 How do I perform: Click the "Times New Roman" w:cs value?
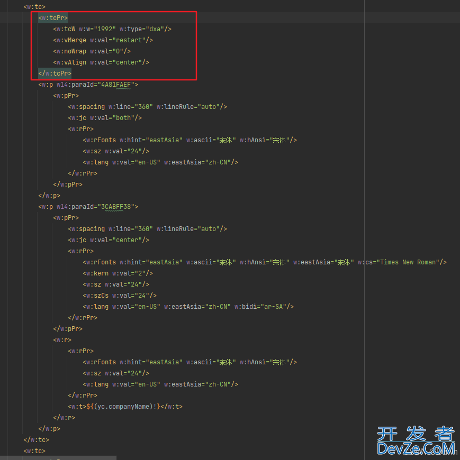(408, 262)
